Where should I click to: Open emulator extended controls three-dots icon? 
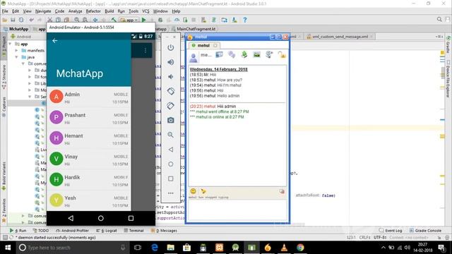click(171, 193)
